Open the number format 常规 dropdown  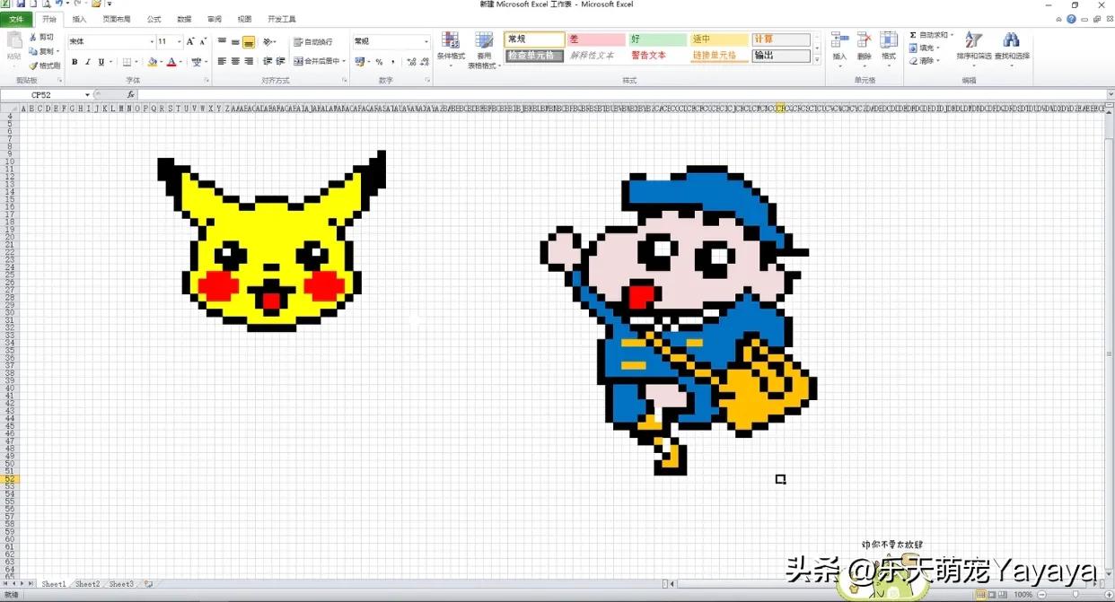click(x=426, y=41)
